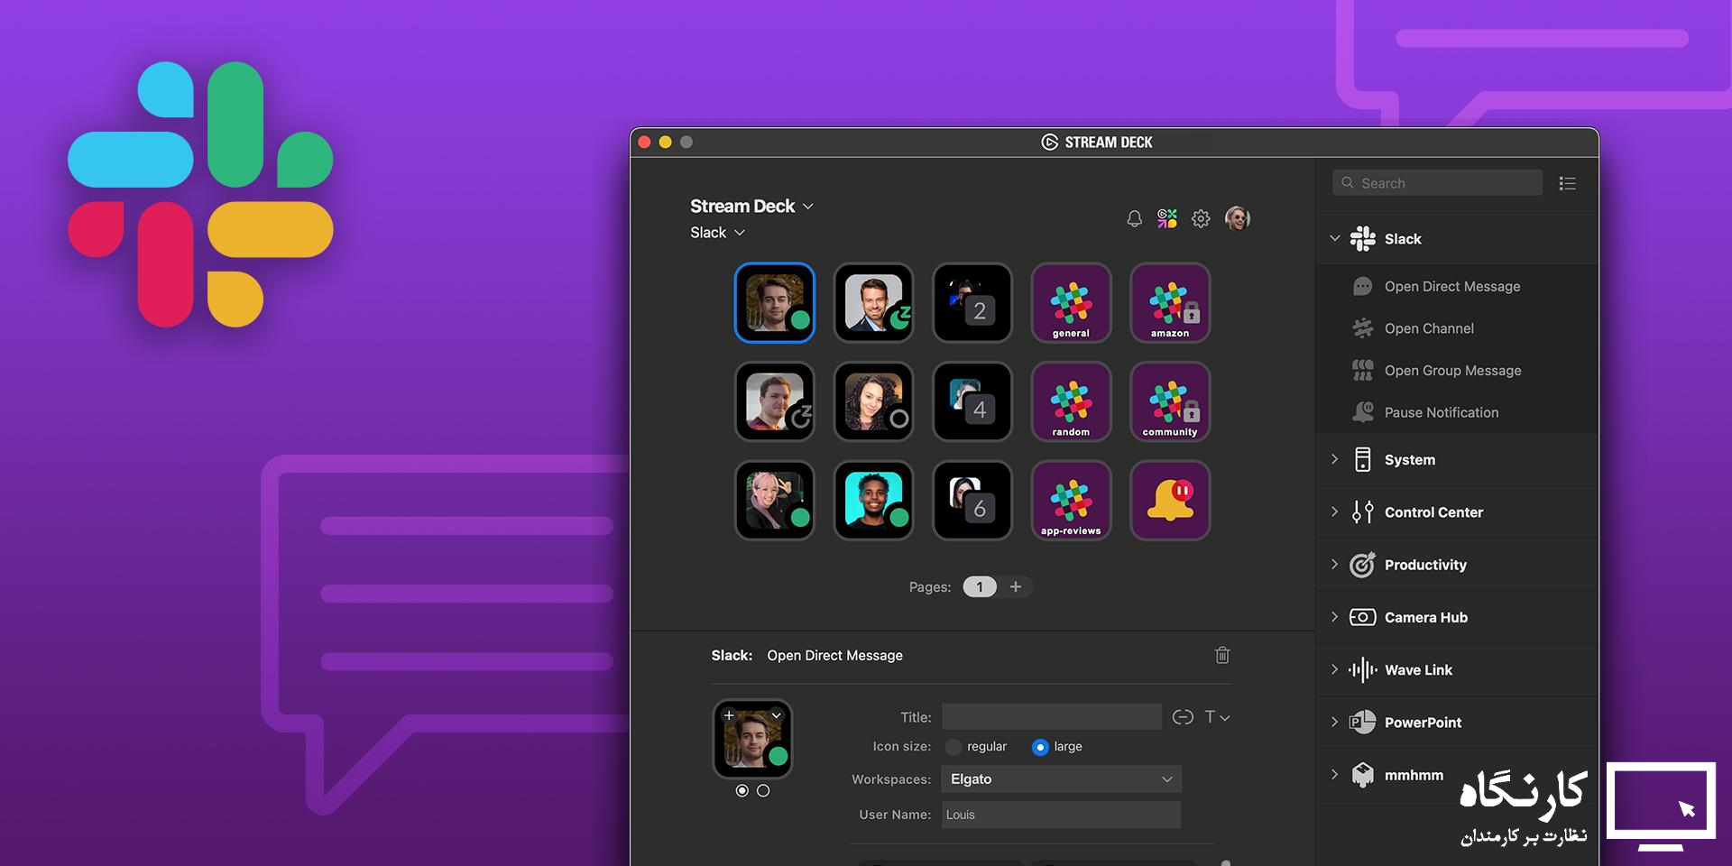This screenshot has width=1732, height=866.
Task: Select the group message key numbered 2
Action: pos(972,303)
